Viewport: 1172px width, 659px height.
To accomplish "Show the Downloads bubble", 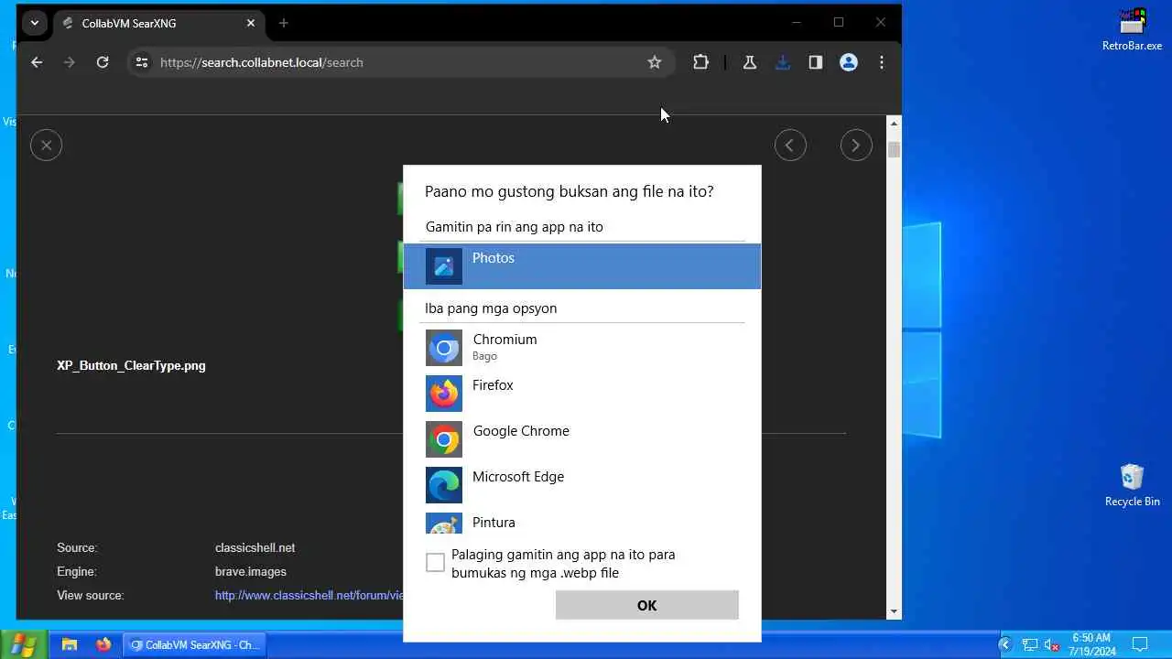I will 783,62.
